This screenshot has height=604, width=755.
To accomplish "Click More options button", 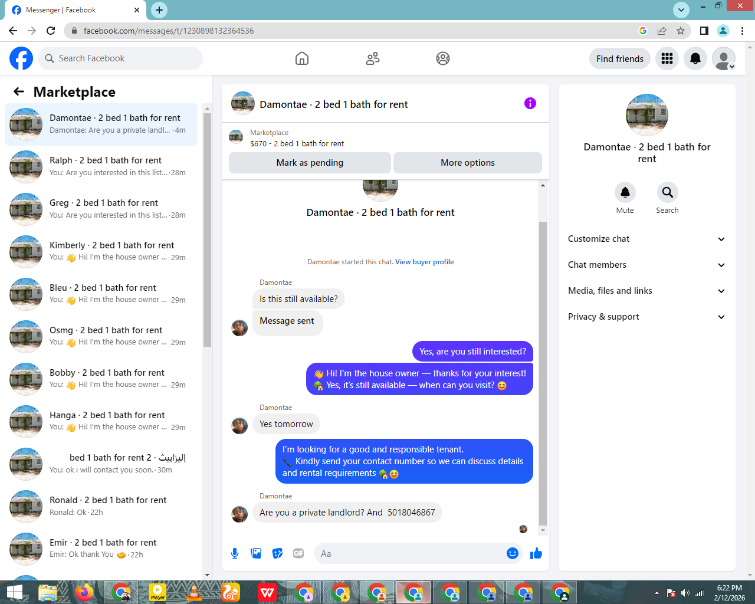I will click(468, 163).
